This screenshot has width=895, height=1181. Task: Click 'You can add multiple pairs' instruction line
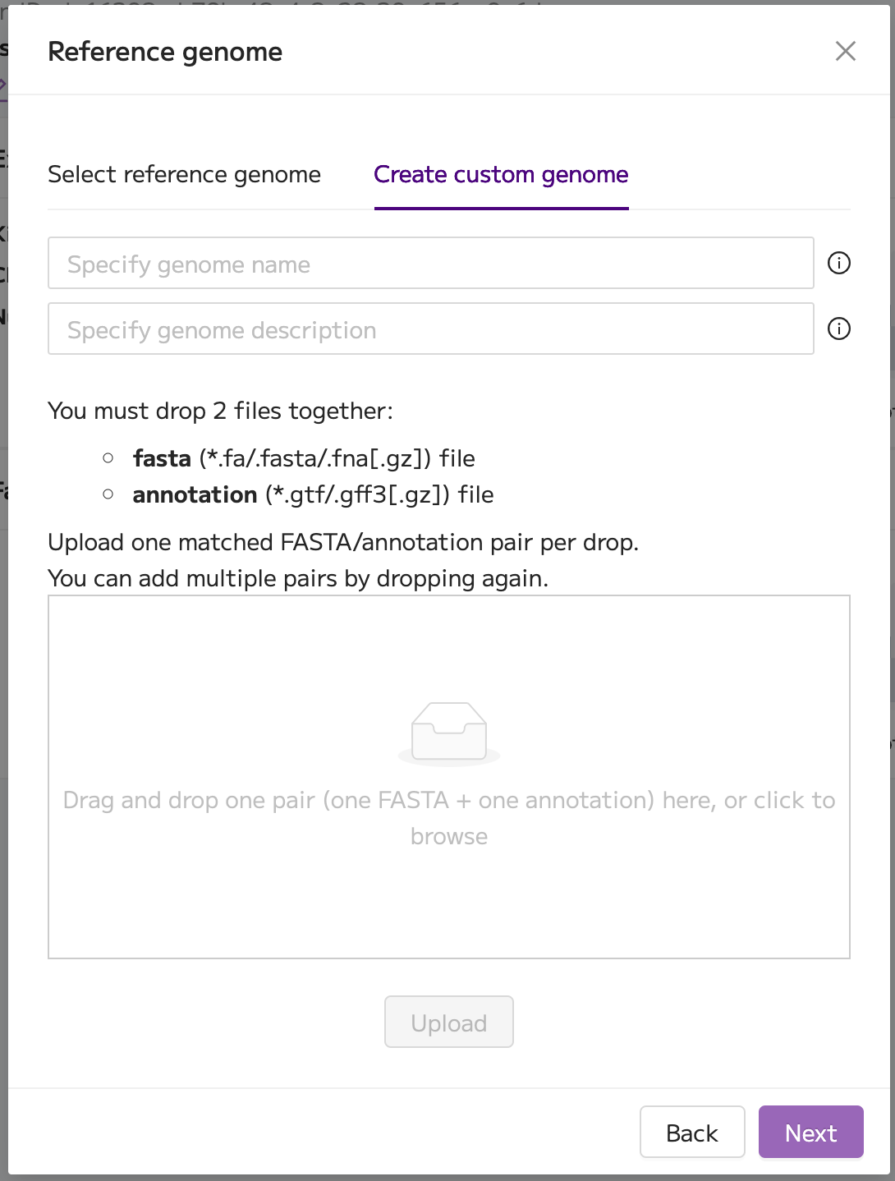(298, 578)
